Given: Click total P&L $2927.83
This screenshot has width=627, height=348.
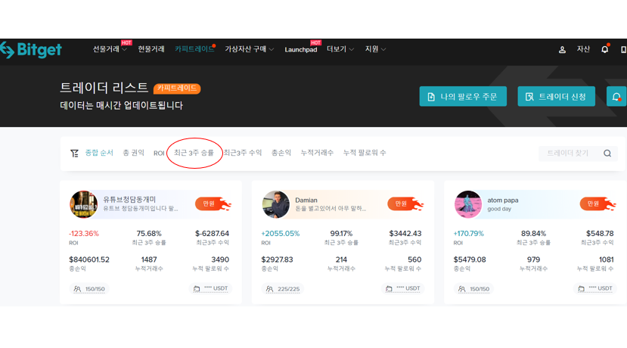Looking at the screenshot, I should point(277,259).
